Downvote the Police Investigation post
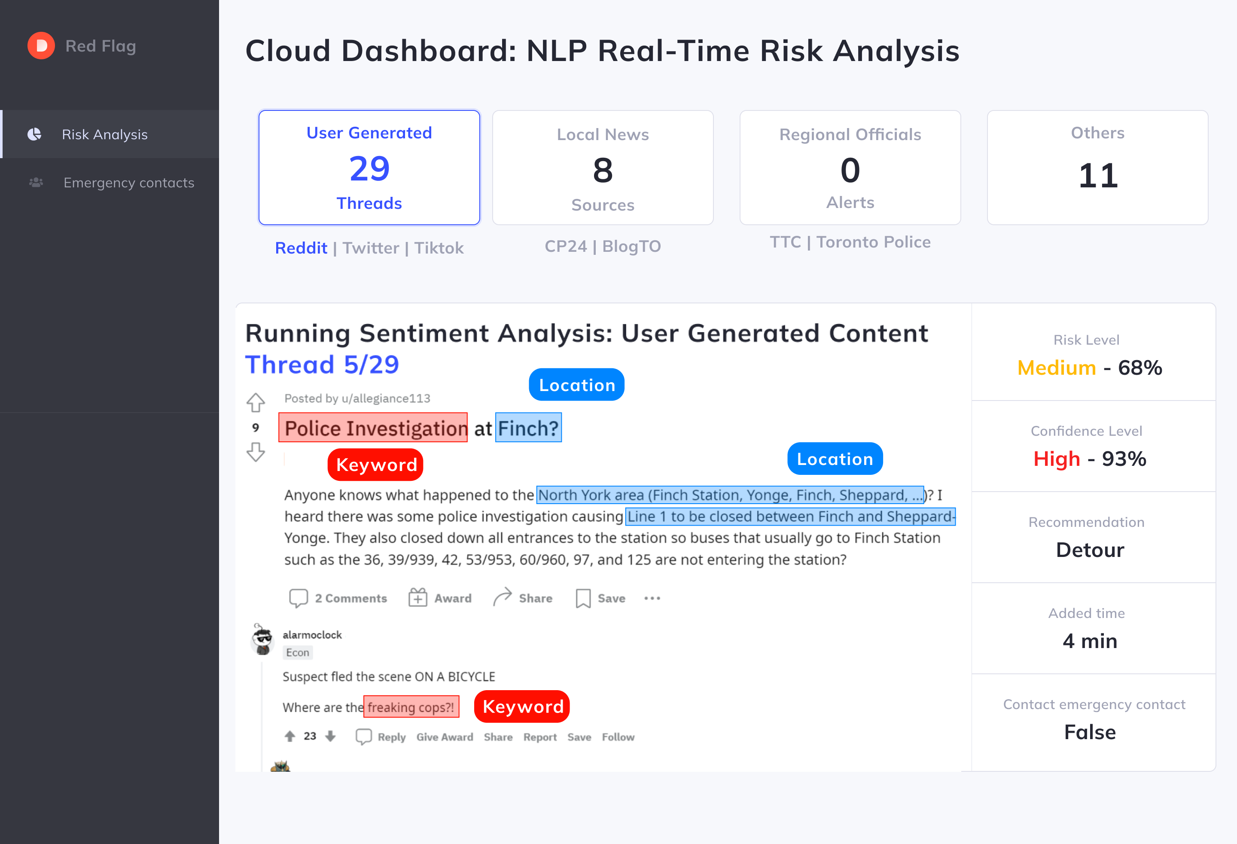Viewport: 1237px width, 844px height. (256, 452)
